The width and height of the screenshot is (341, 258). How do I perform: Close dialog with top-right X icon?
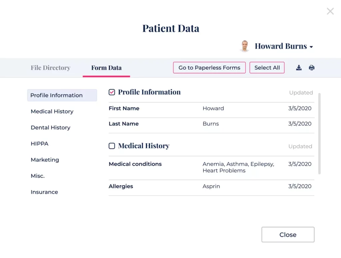pos(330,12)
